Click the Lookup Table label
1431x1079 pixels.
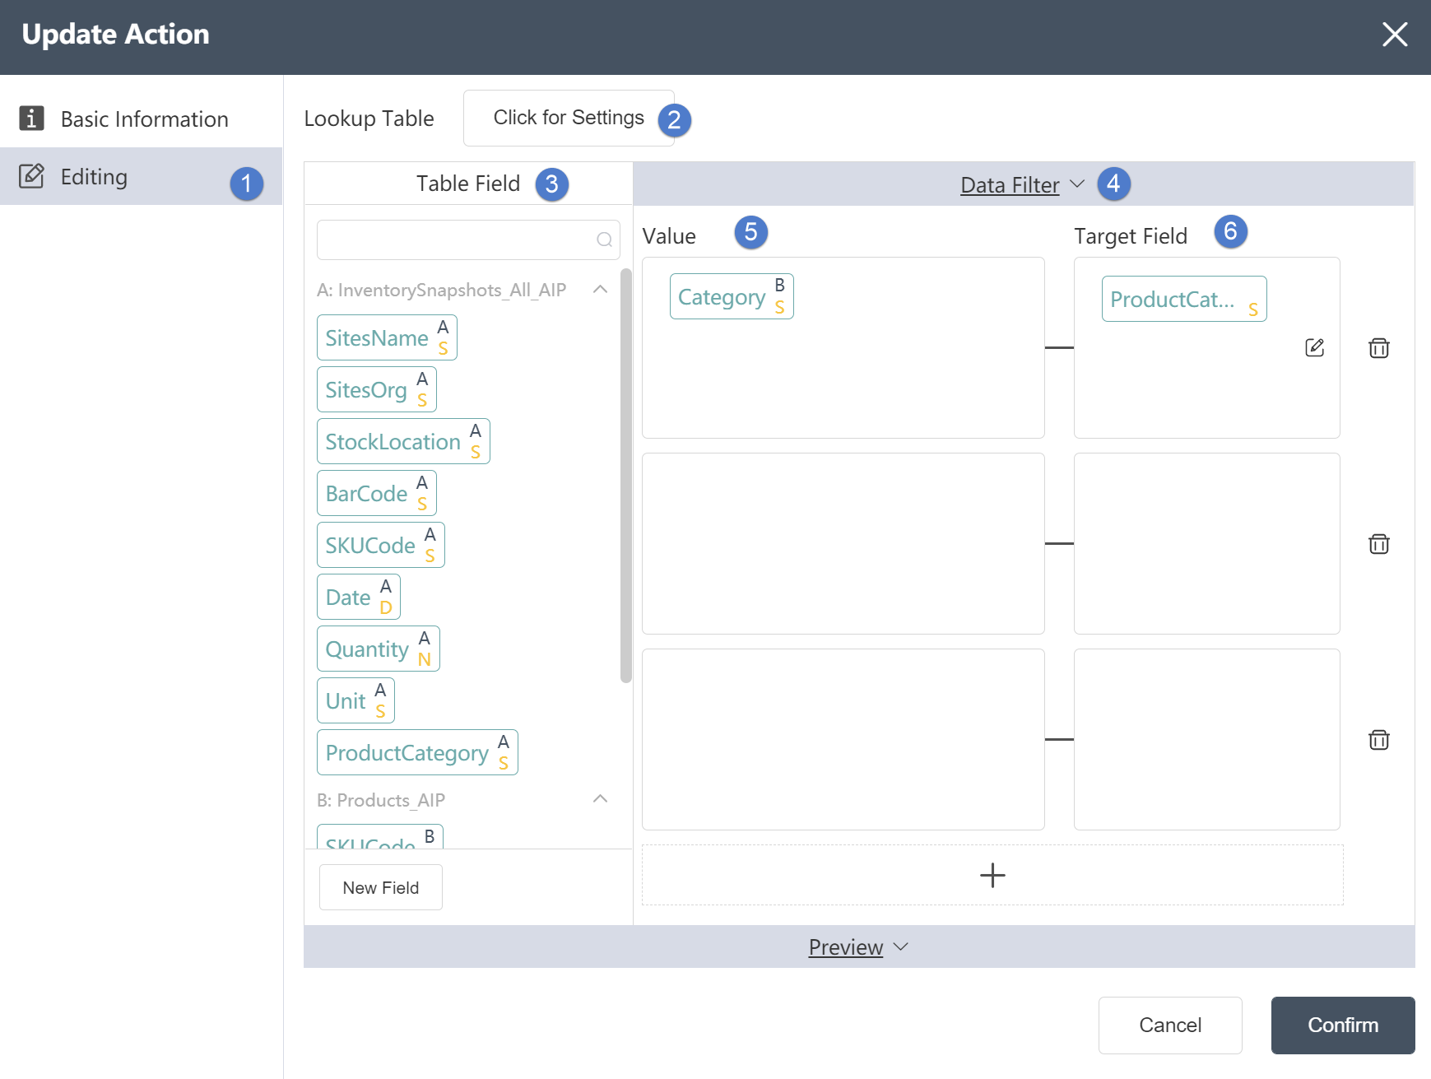(x=369, y=119)
